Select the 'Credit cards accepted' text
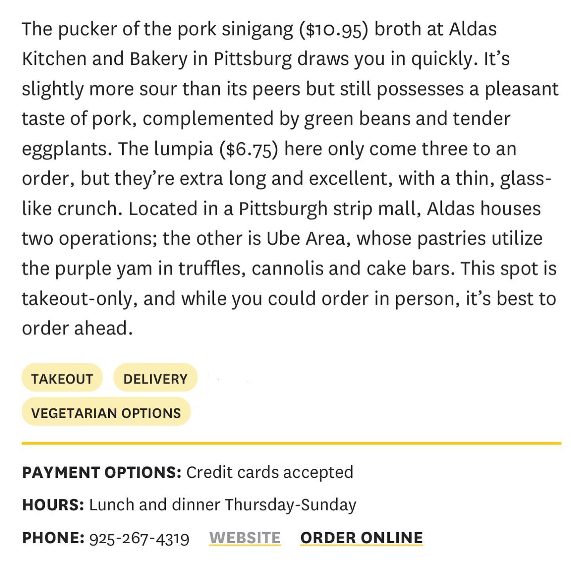 [270, 472]
